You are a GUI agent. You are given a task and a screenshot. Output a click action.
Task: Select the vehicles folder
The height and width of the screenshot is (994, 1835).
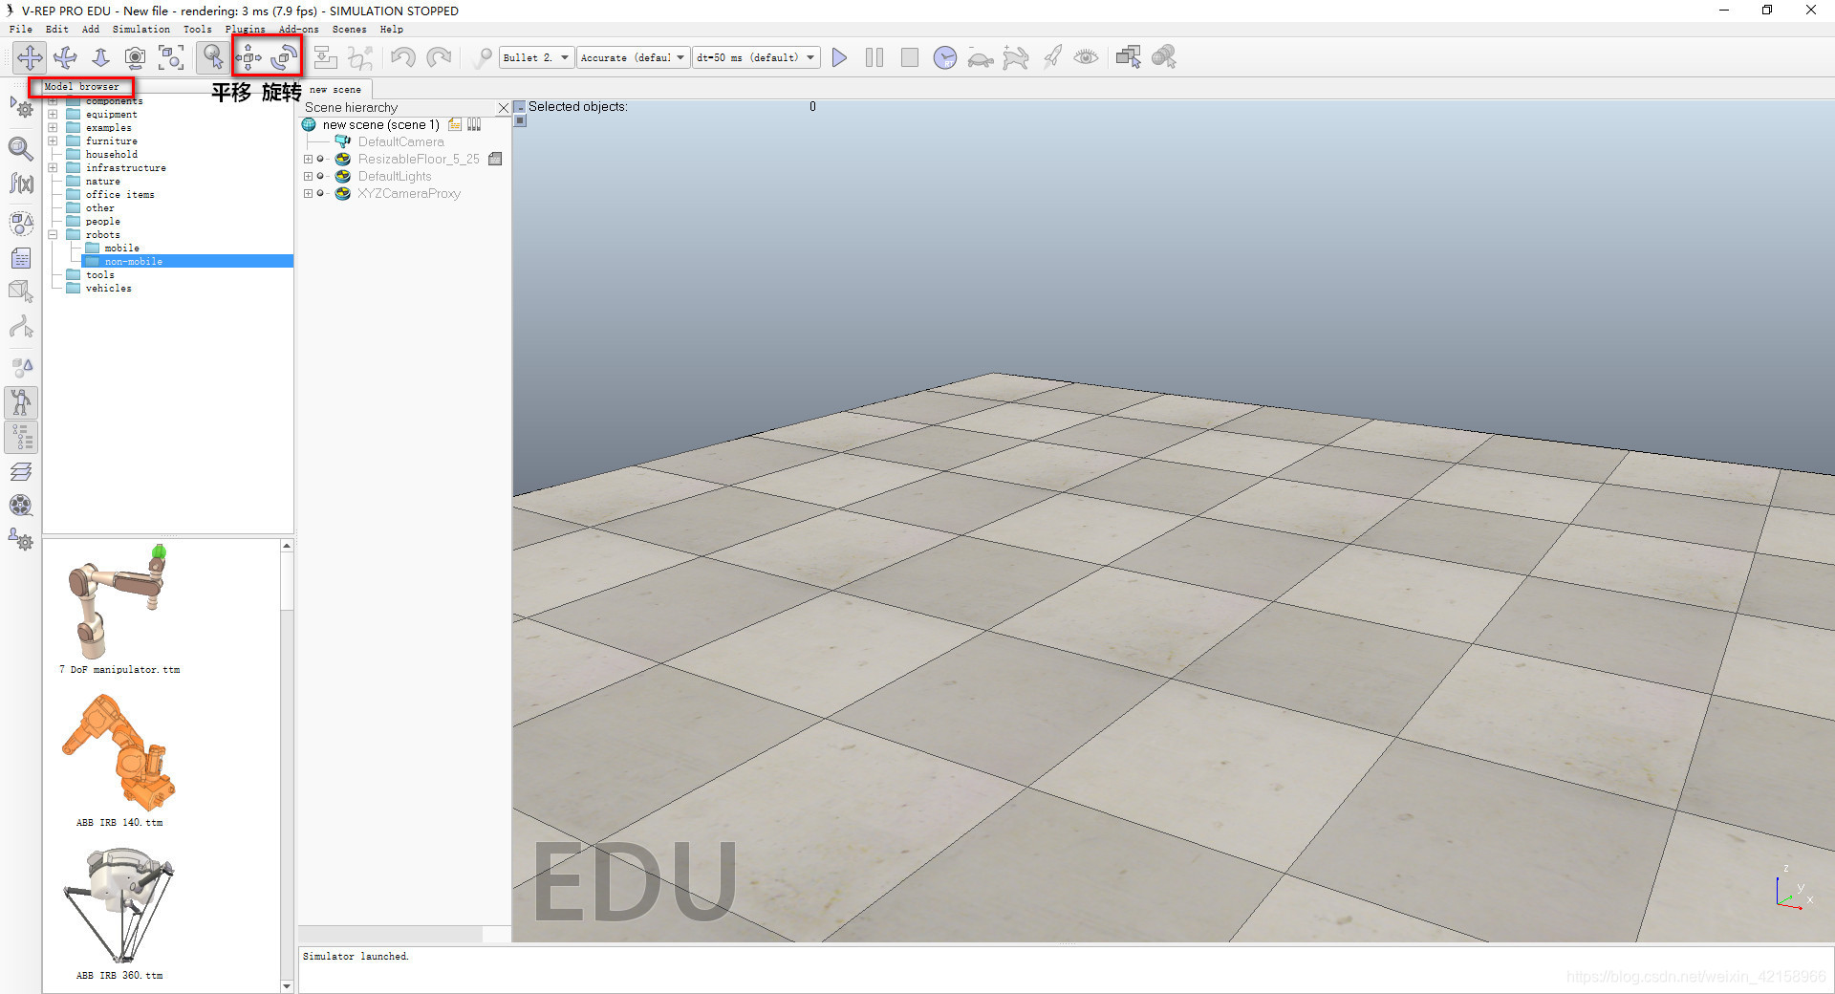[x=108, y=289]
